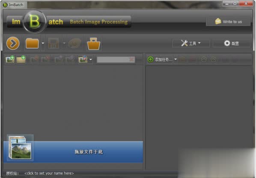Expand dropdown arrow beside save icon
The image size is (256, 178).
pyautogui.click(x=64, y=43)
